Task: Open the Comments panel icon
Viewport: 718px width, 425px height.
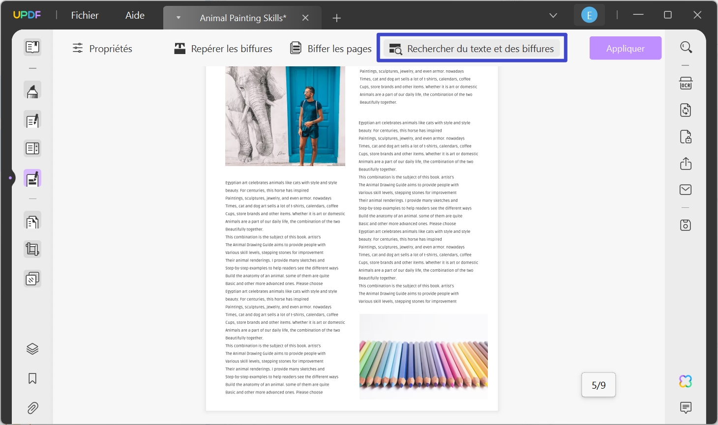Action: pyautogui.click(x=686, y=408)
